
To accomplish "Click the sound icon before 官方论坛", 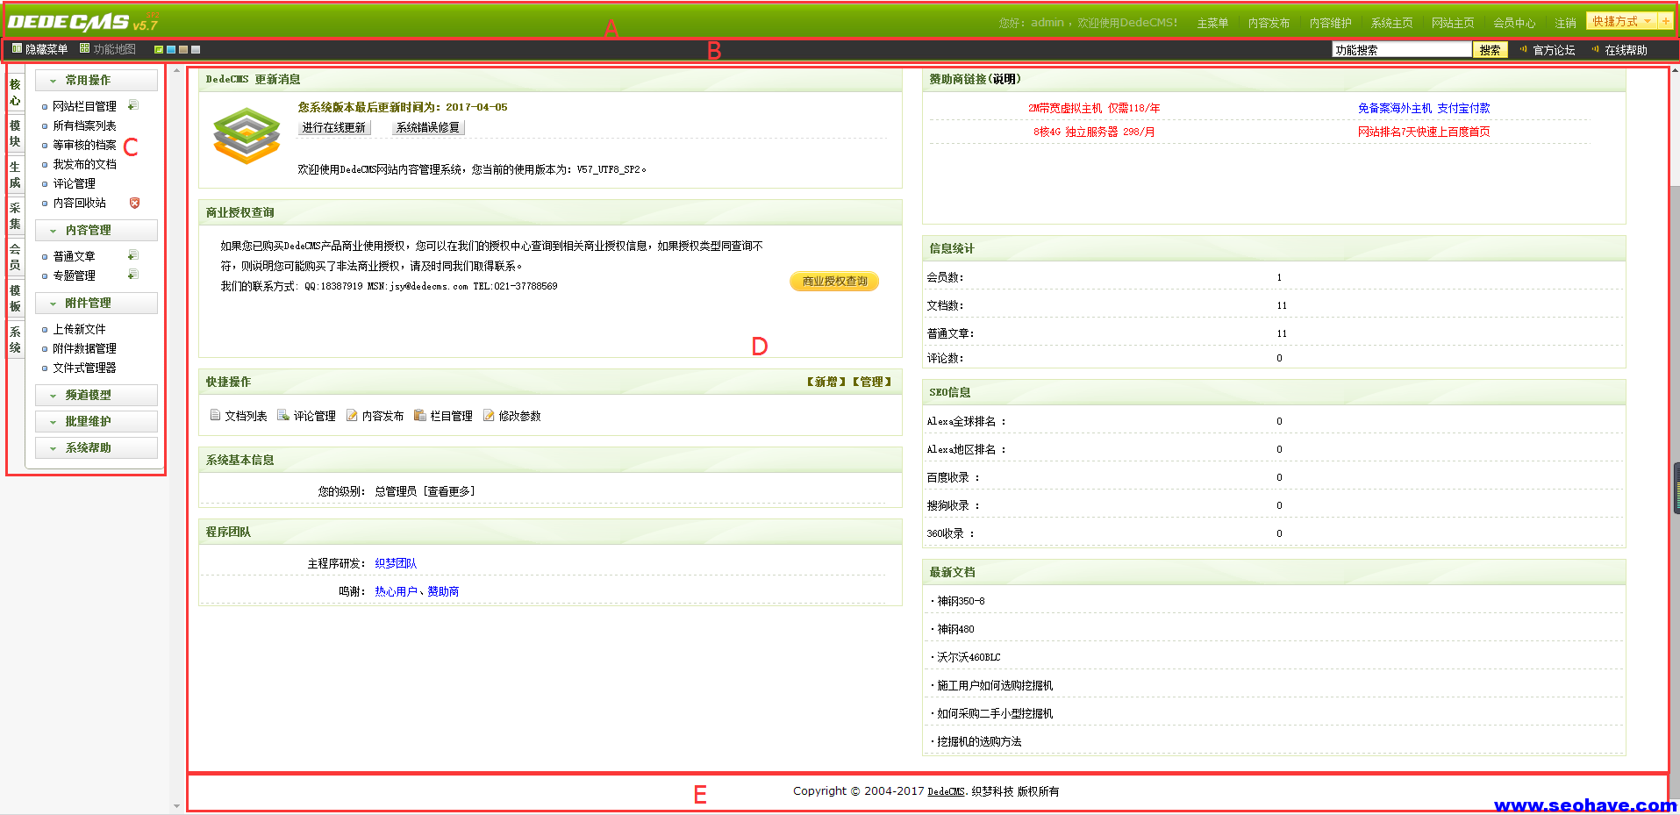I will [1524, 49].
